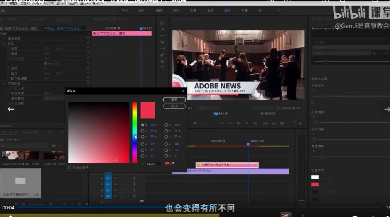Collapse the 不透明度 opacity property group
The height and width of the screenshot is (217, 390).
pyautogui.click(x=4, y=83)
